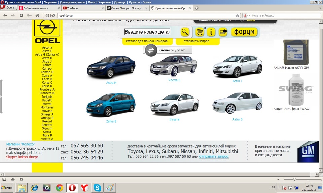Click the yellow magnifier search icon
Screen dimensions: 323x193
pos(185,32)
